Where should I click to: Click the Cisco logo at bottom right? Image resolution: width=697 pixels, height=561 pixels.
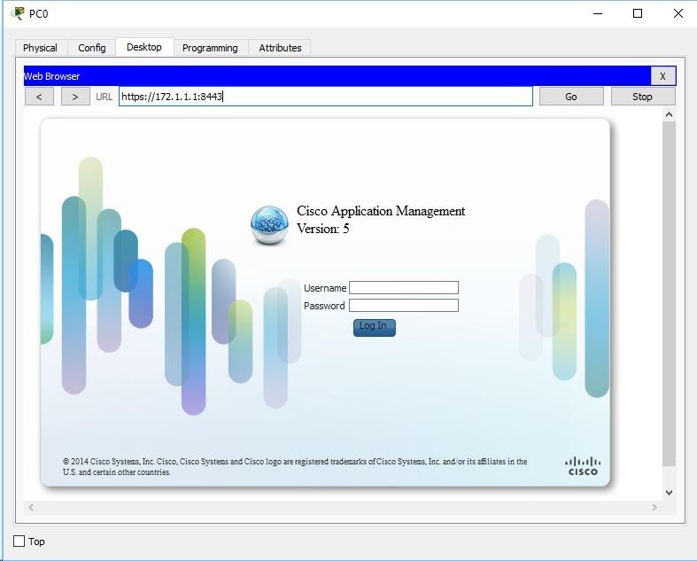pyautogui.click(x=583, y=466)
